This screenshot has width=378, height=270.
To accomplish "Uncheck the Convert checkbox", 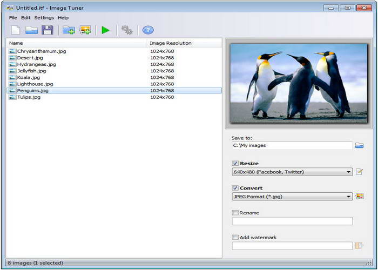I will (235, 188).
